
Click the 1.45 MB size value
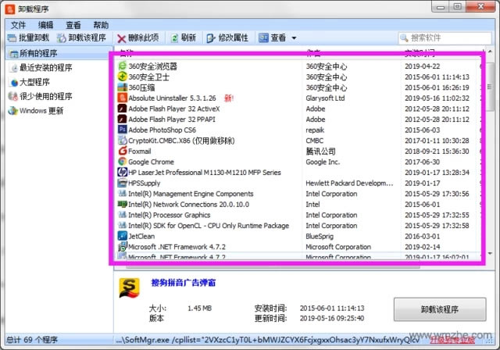(200, 309)
